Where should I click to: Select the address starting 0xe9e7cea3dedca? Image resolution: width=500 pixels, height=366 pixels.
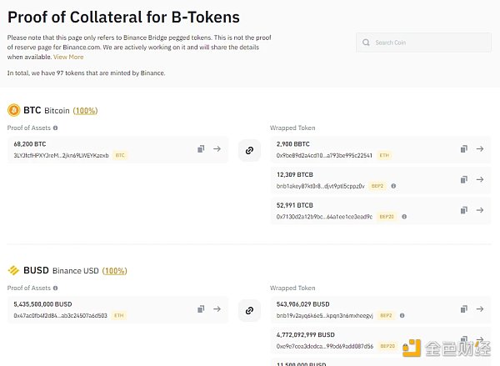point(325,346)
